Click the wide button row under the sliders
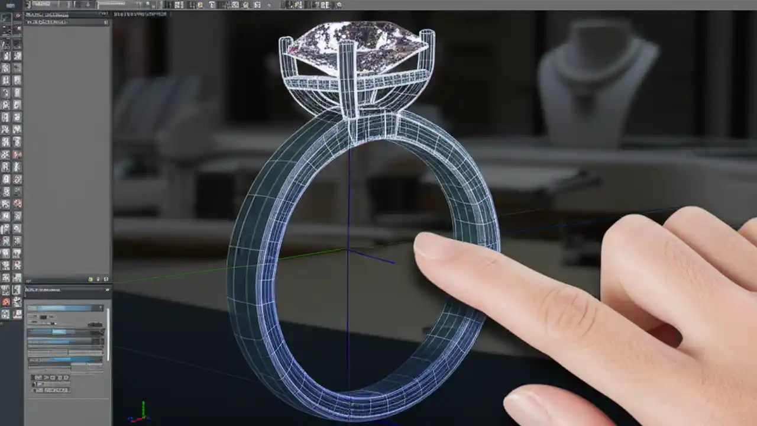The height and width of the screenshot is (426, 757). 50,389
